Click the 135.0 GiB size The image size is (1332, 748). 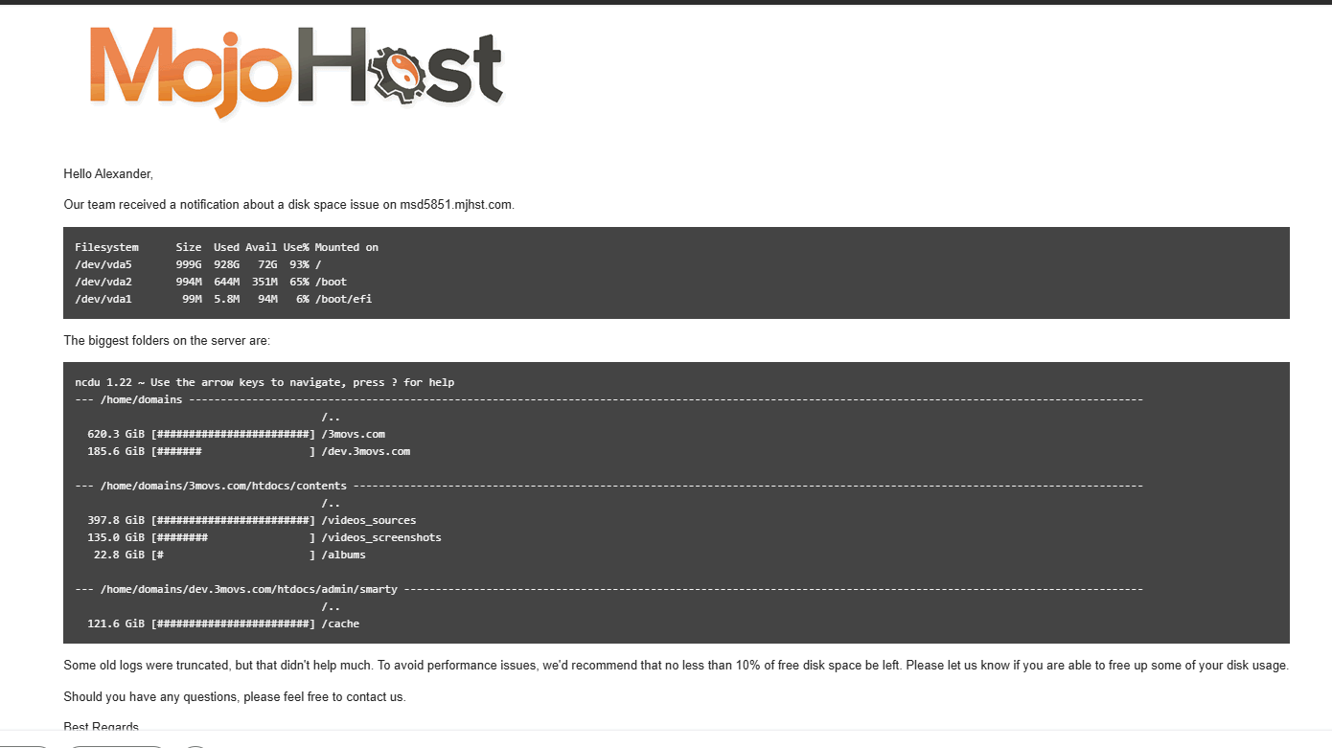116,537
